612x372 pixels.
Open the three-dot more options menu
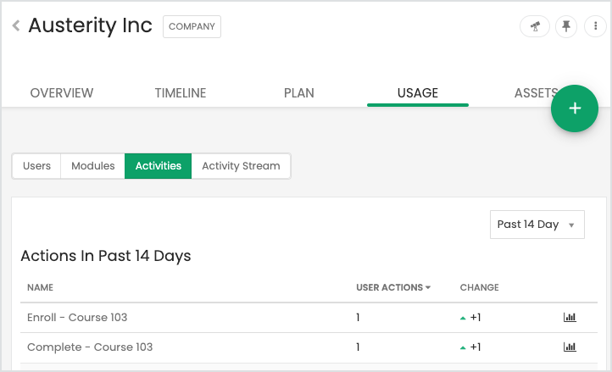tap(595, 26)
